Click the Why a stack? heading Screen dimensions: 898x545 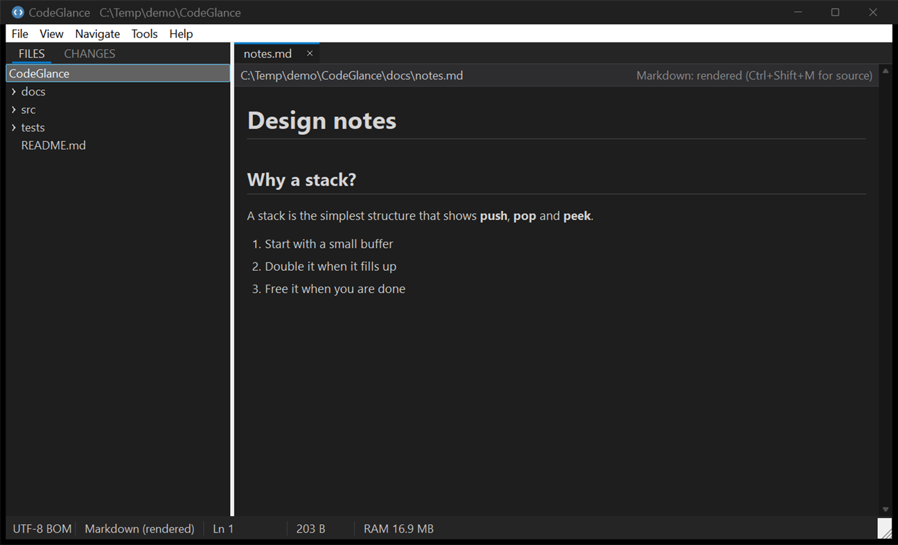[x=302, y=180]
